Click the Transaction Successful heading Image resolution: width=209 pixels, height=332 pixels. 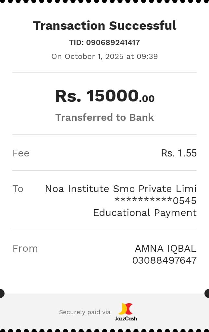104,26
